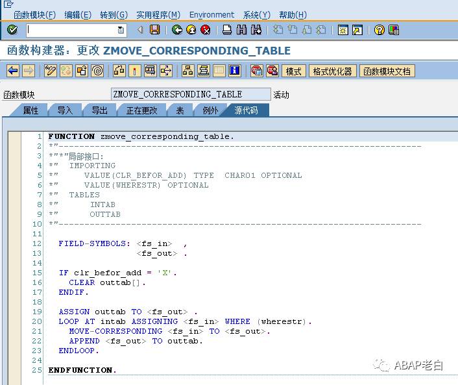Click the 格式优化器 pretty printer button
The width and height of the screenshot is (458, 385).
click(332, 71)
